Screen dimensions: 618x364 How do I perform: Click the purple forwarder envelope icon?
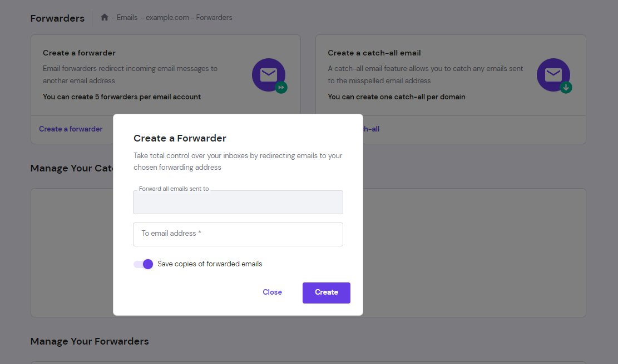[x=269, y=74]
